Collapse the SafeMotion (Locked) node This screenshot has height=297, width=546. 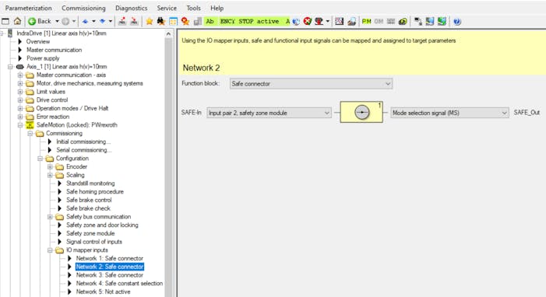tap(20, 125)
